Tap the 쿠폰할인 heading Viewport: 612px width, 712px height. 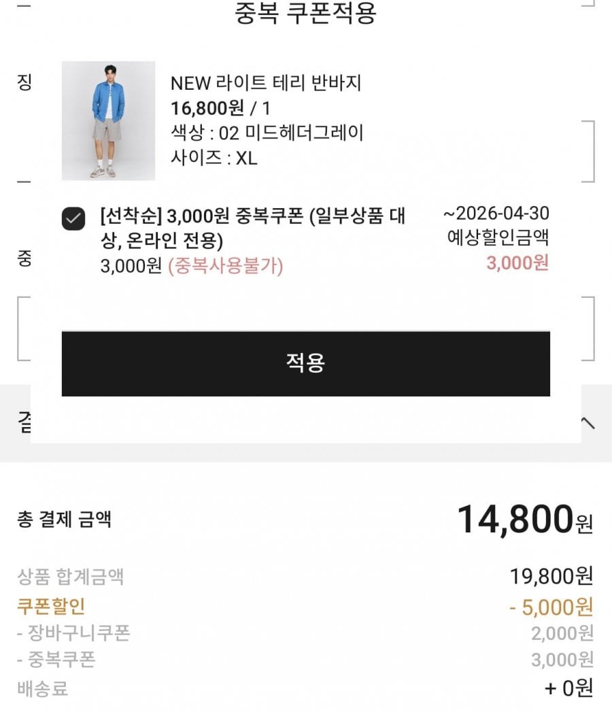pyautogui.click(x=51, y=606)
